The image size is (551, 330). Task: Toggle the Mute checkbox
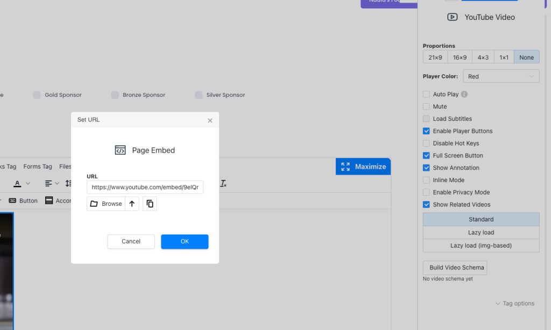coord(426,106)
